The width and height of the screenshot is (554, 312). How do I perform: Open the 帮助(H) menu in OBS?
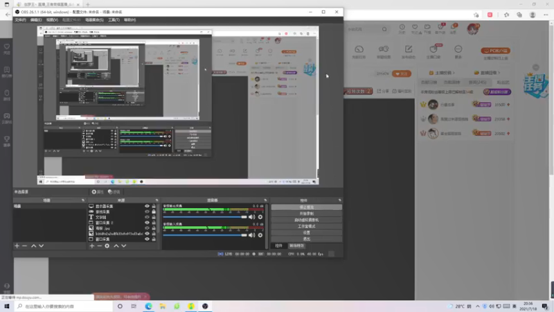(x=129, y=20)
